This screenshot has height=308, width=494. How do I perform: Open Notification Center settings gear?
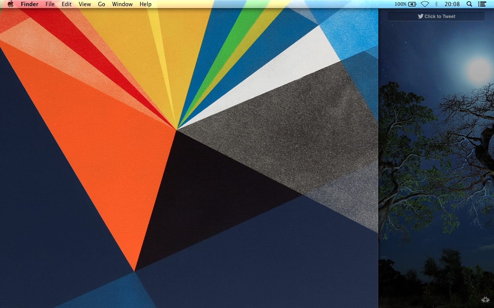[485, 299]
